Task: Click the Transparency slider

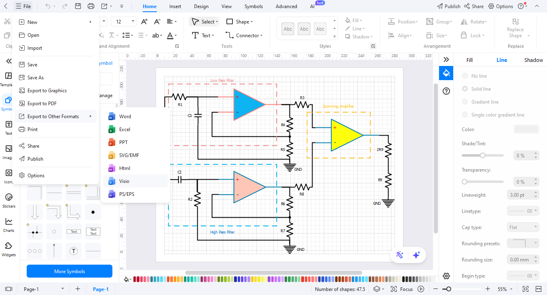Action: click(483, 182)
